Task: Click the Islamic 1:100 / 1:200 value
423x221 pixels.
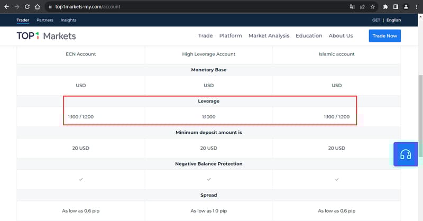Action: [x=336, y=116]
